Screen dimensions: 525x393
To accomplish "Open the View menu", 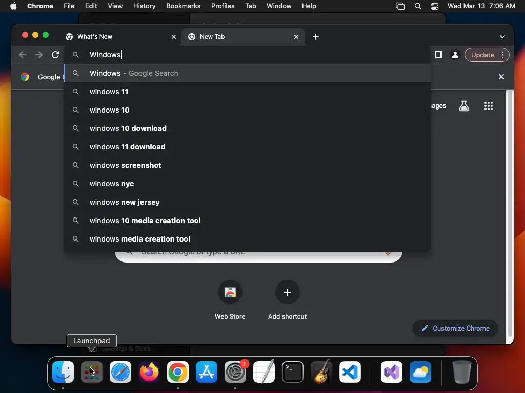I will pyautogui.click(x=115, y=6).
